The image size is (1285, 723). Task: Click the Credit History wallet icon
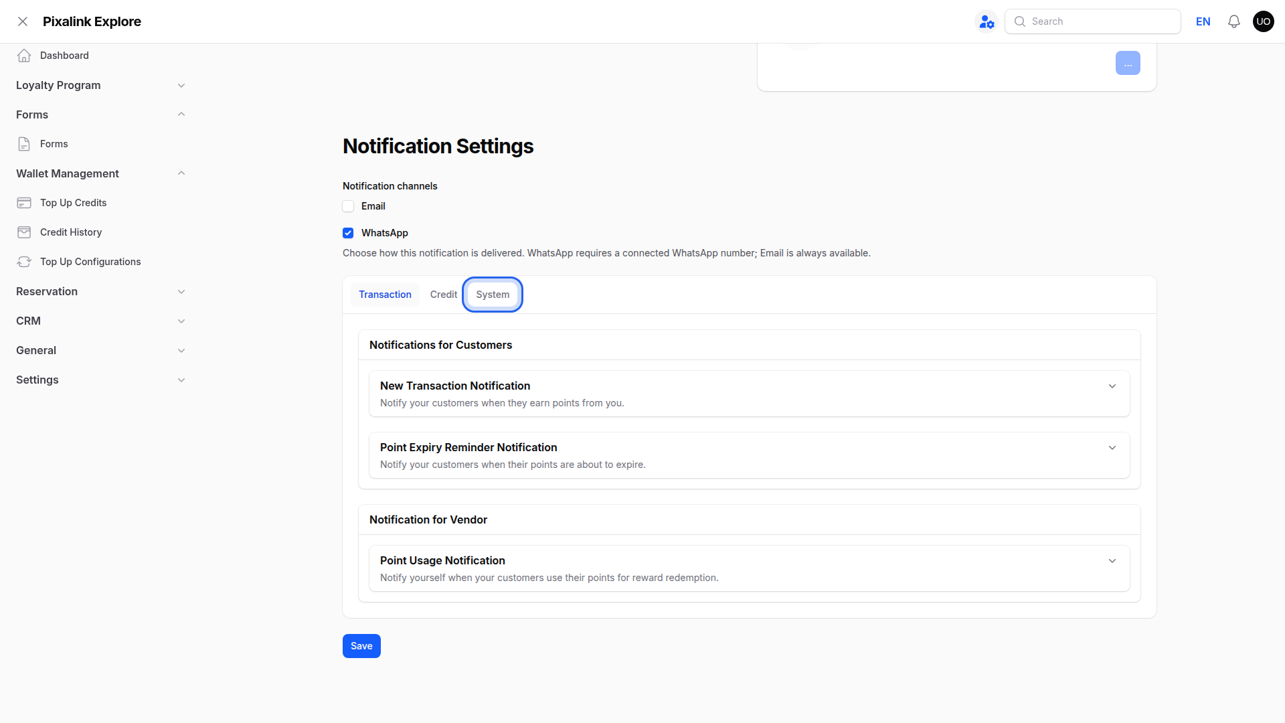click(x=24, y=232)
